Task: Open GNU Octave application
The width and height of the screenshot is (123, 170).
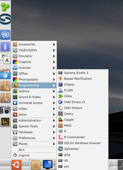Action: pyautogui.click(x=83, y=108)
